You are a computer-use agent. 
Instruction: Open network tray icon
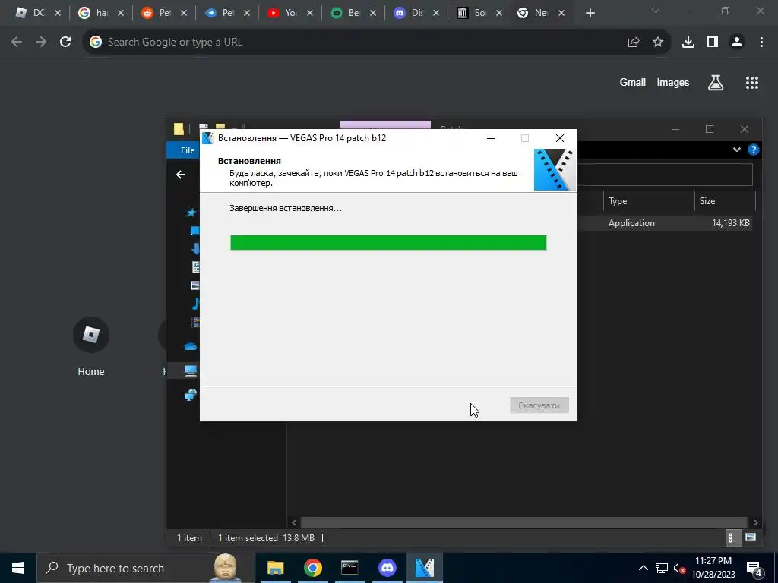[x=662, y=568]
